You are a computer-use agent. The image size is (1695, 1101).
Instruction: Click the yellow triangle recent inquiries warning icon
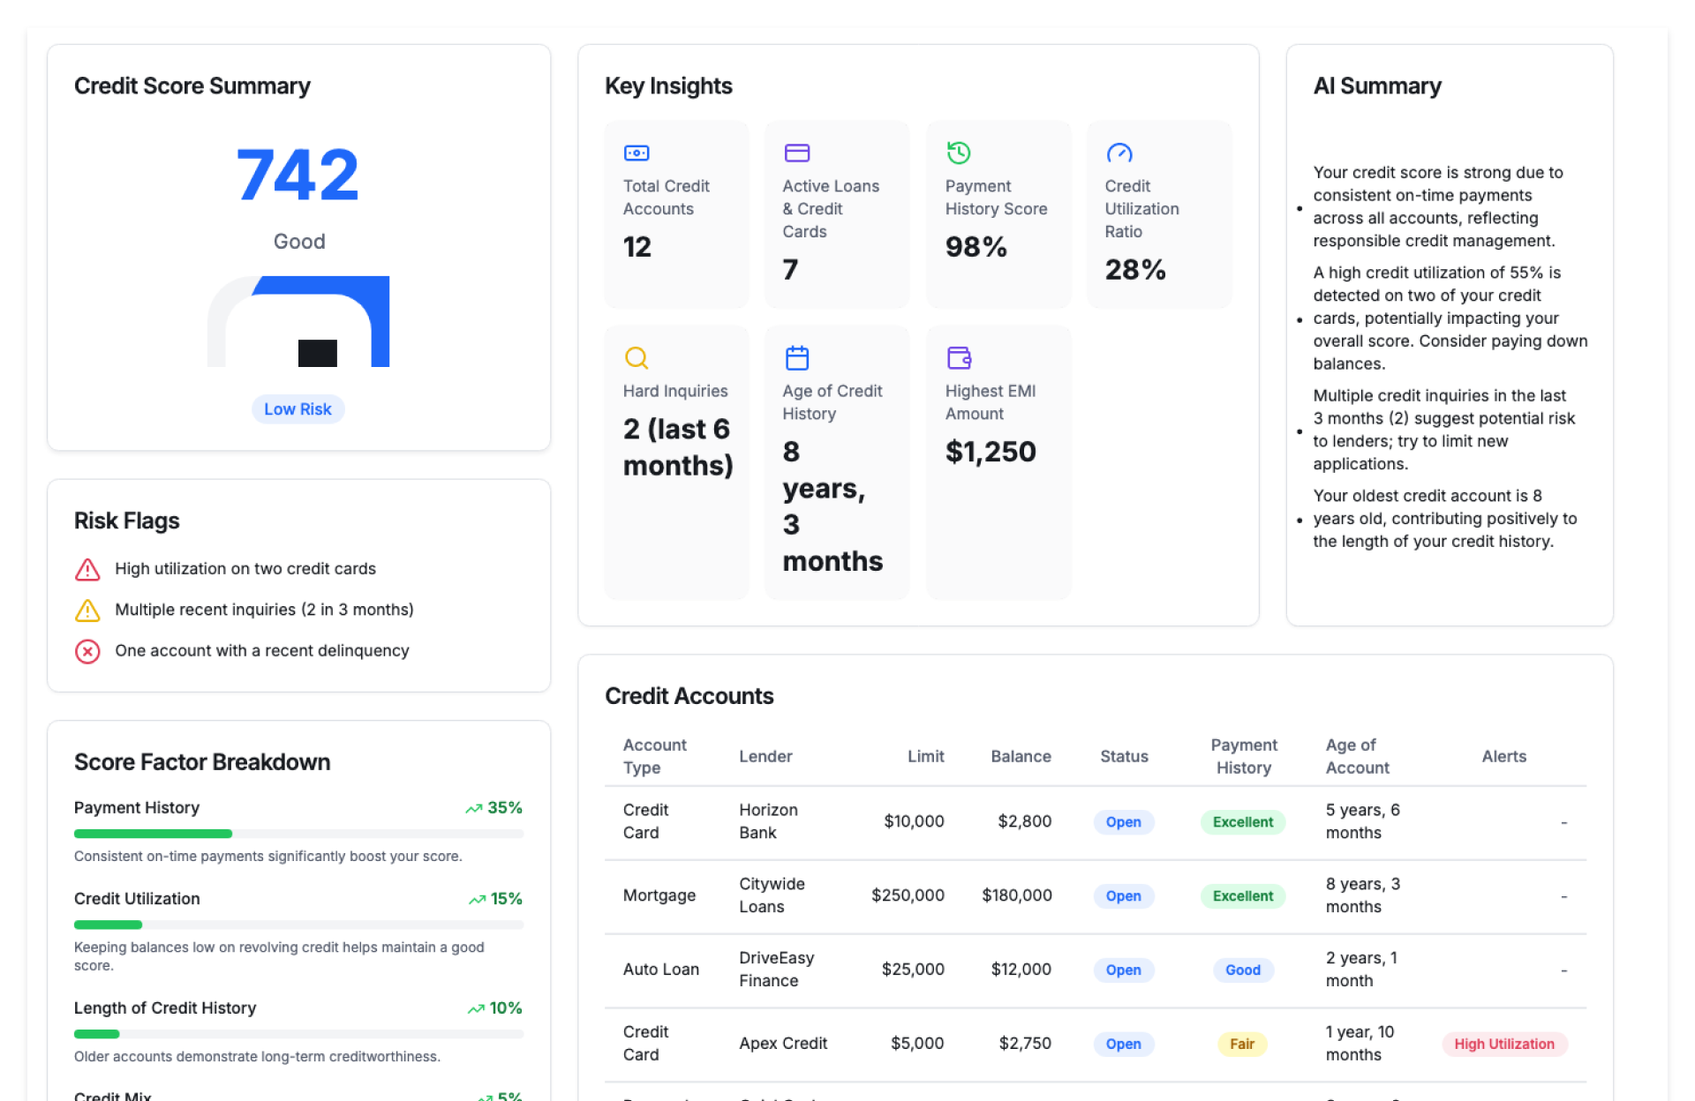pyautogui.click(x=87, y=610)
